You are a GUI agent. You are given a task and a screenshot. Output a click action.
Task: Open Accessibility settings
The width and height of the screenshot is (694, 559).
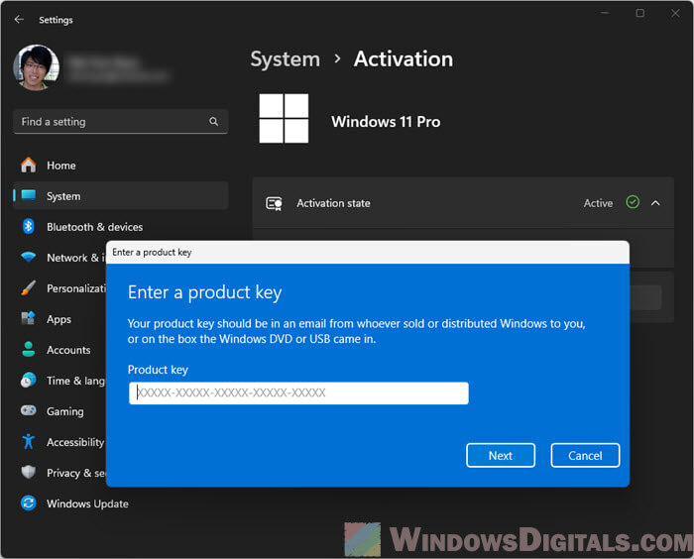[59, 442]
